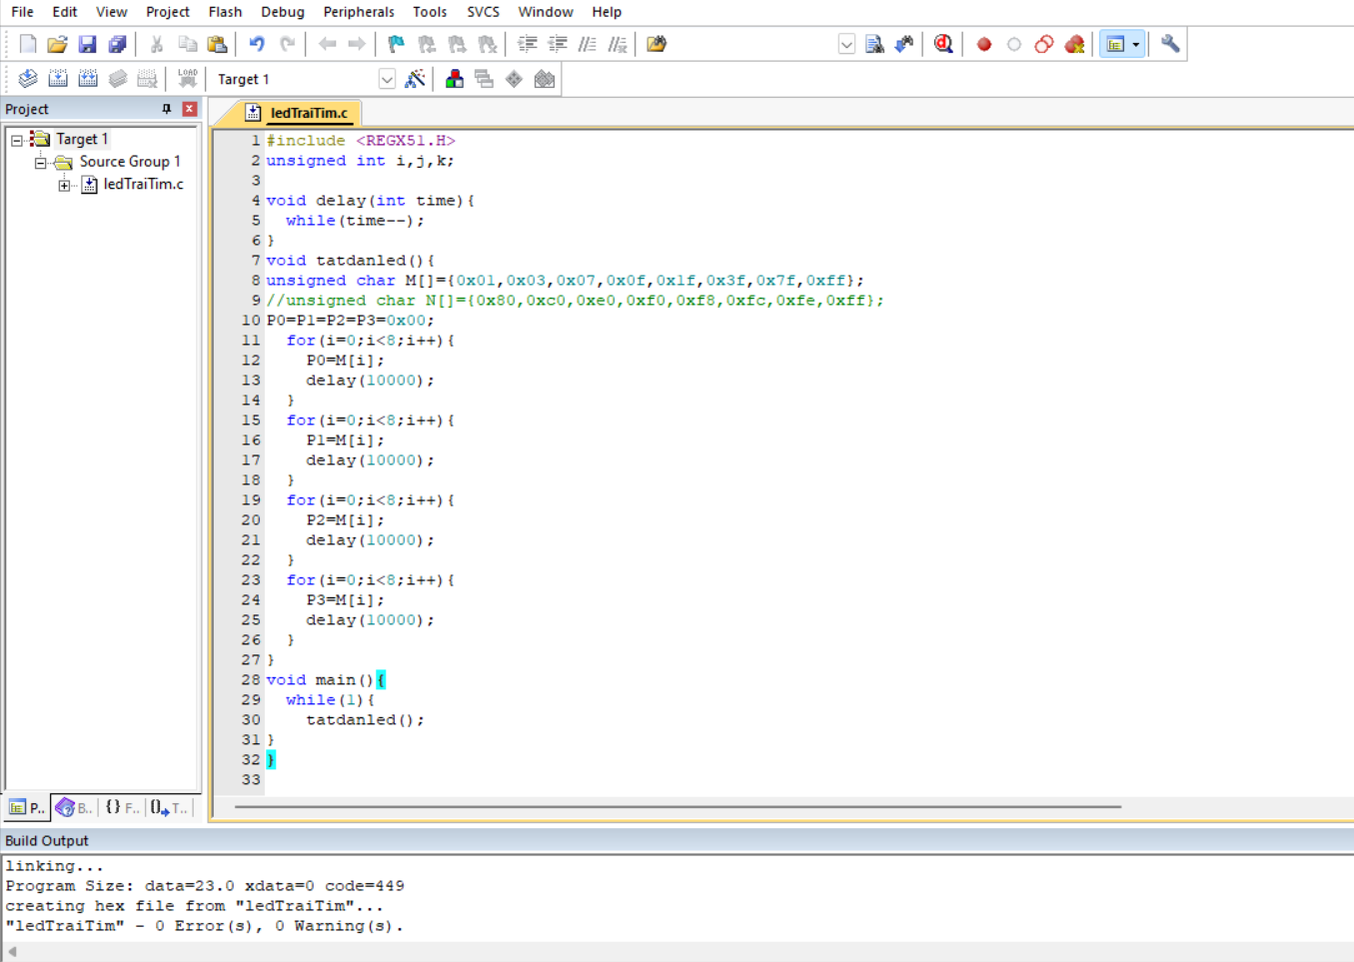Click the Rebuild all target files icon
The image size is (1354, 962).
coord(88,79)
